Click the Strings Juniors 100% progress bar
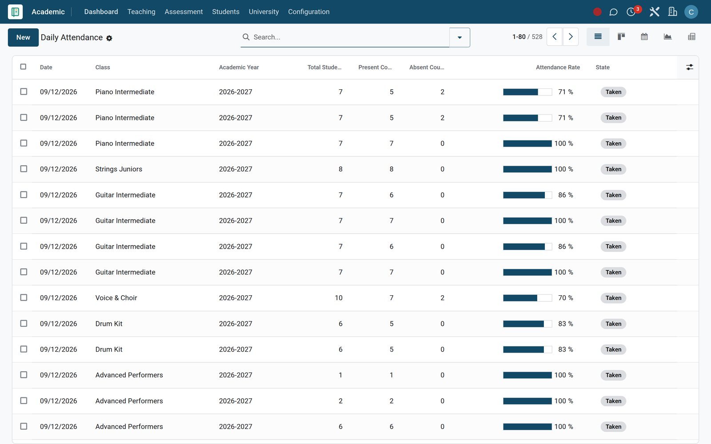 [x=527, y=169]
